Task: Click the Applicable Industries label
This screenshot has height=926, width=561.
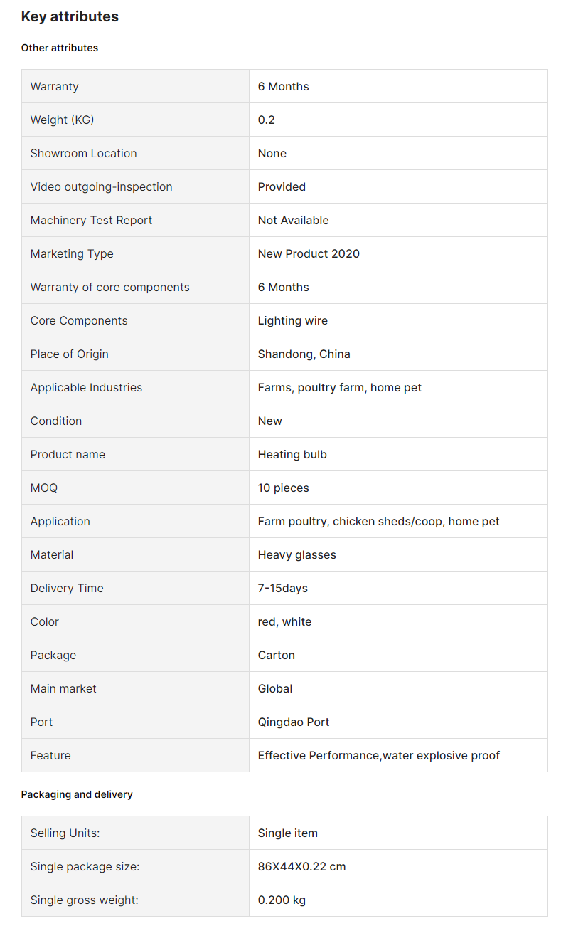Action: [x=86, y=387]
